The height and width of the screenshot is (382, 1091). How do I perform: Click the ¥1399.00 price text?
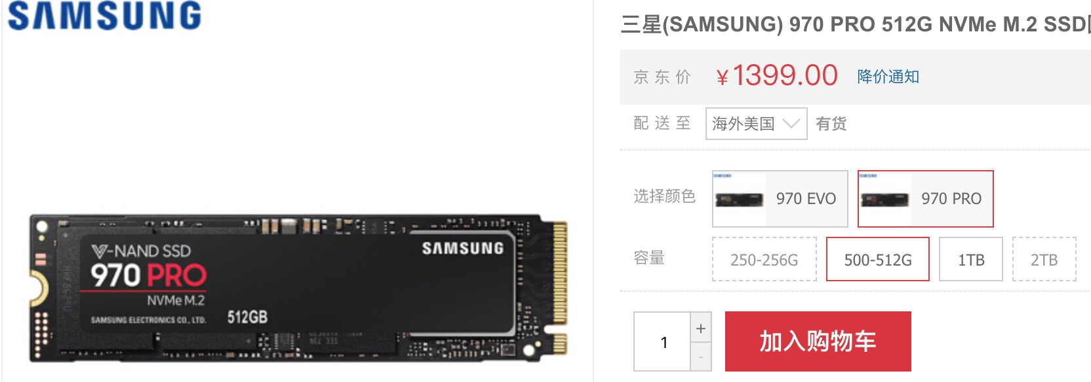tap(777, 75)
